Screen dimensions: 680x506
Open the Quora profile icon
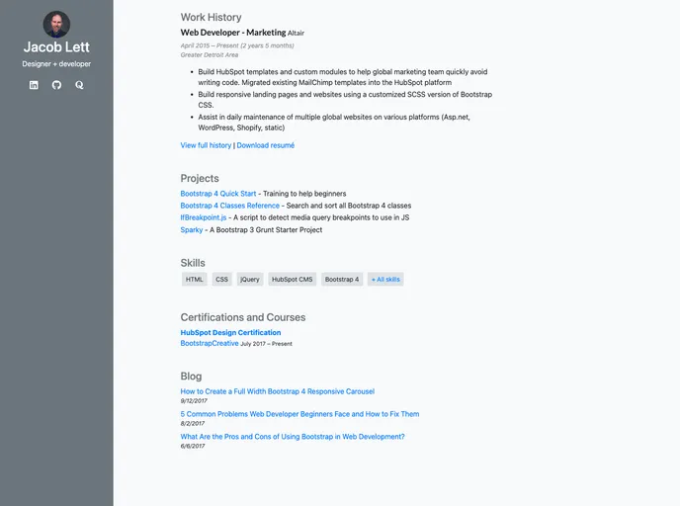coord(79,85)
